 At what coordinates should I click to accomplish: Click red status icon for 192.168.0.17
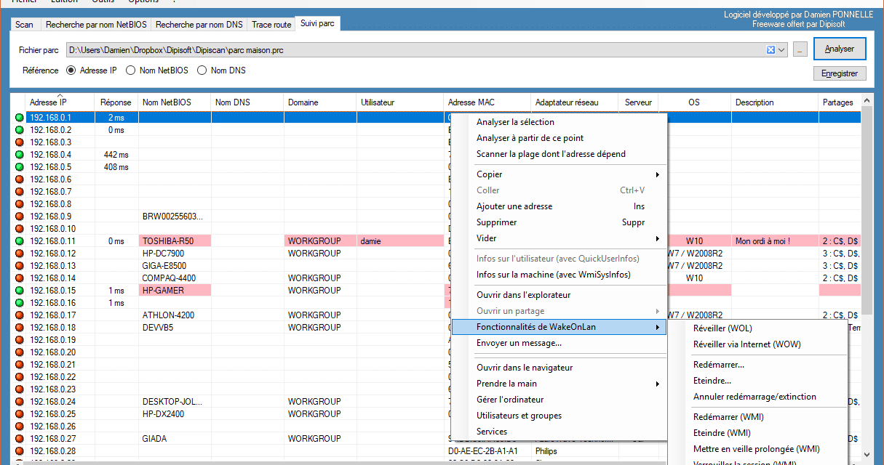pyautogui.click(x=18, y=315)
